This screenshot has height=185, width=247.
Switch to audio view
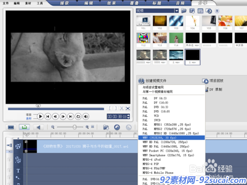[38, 127]
